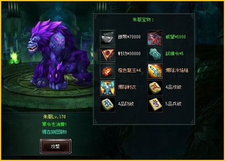Click the green flame brazier
The image size is (225, 161).
[14, 57]
